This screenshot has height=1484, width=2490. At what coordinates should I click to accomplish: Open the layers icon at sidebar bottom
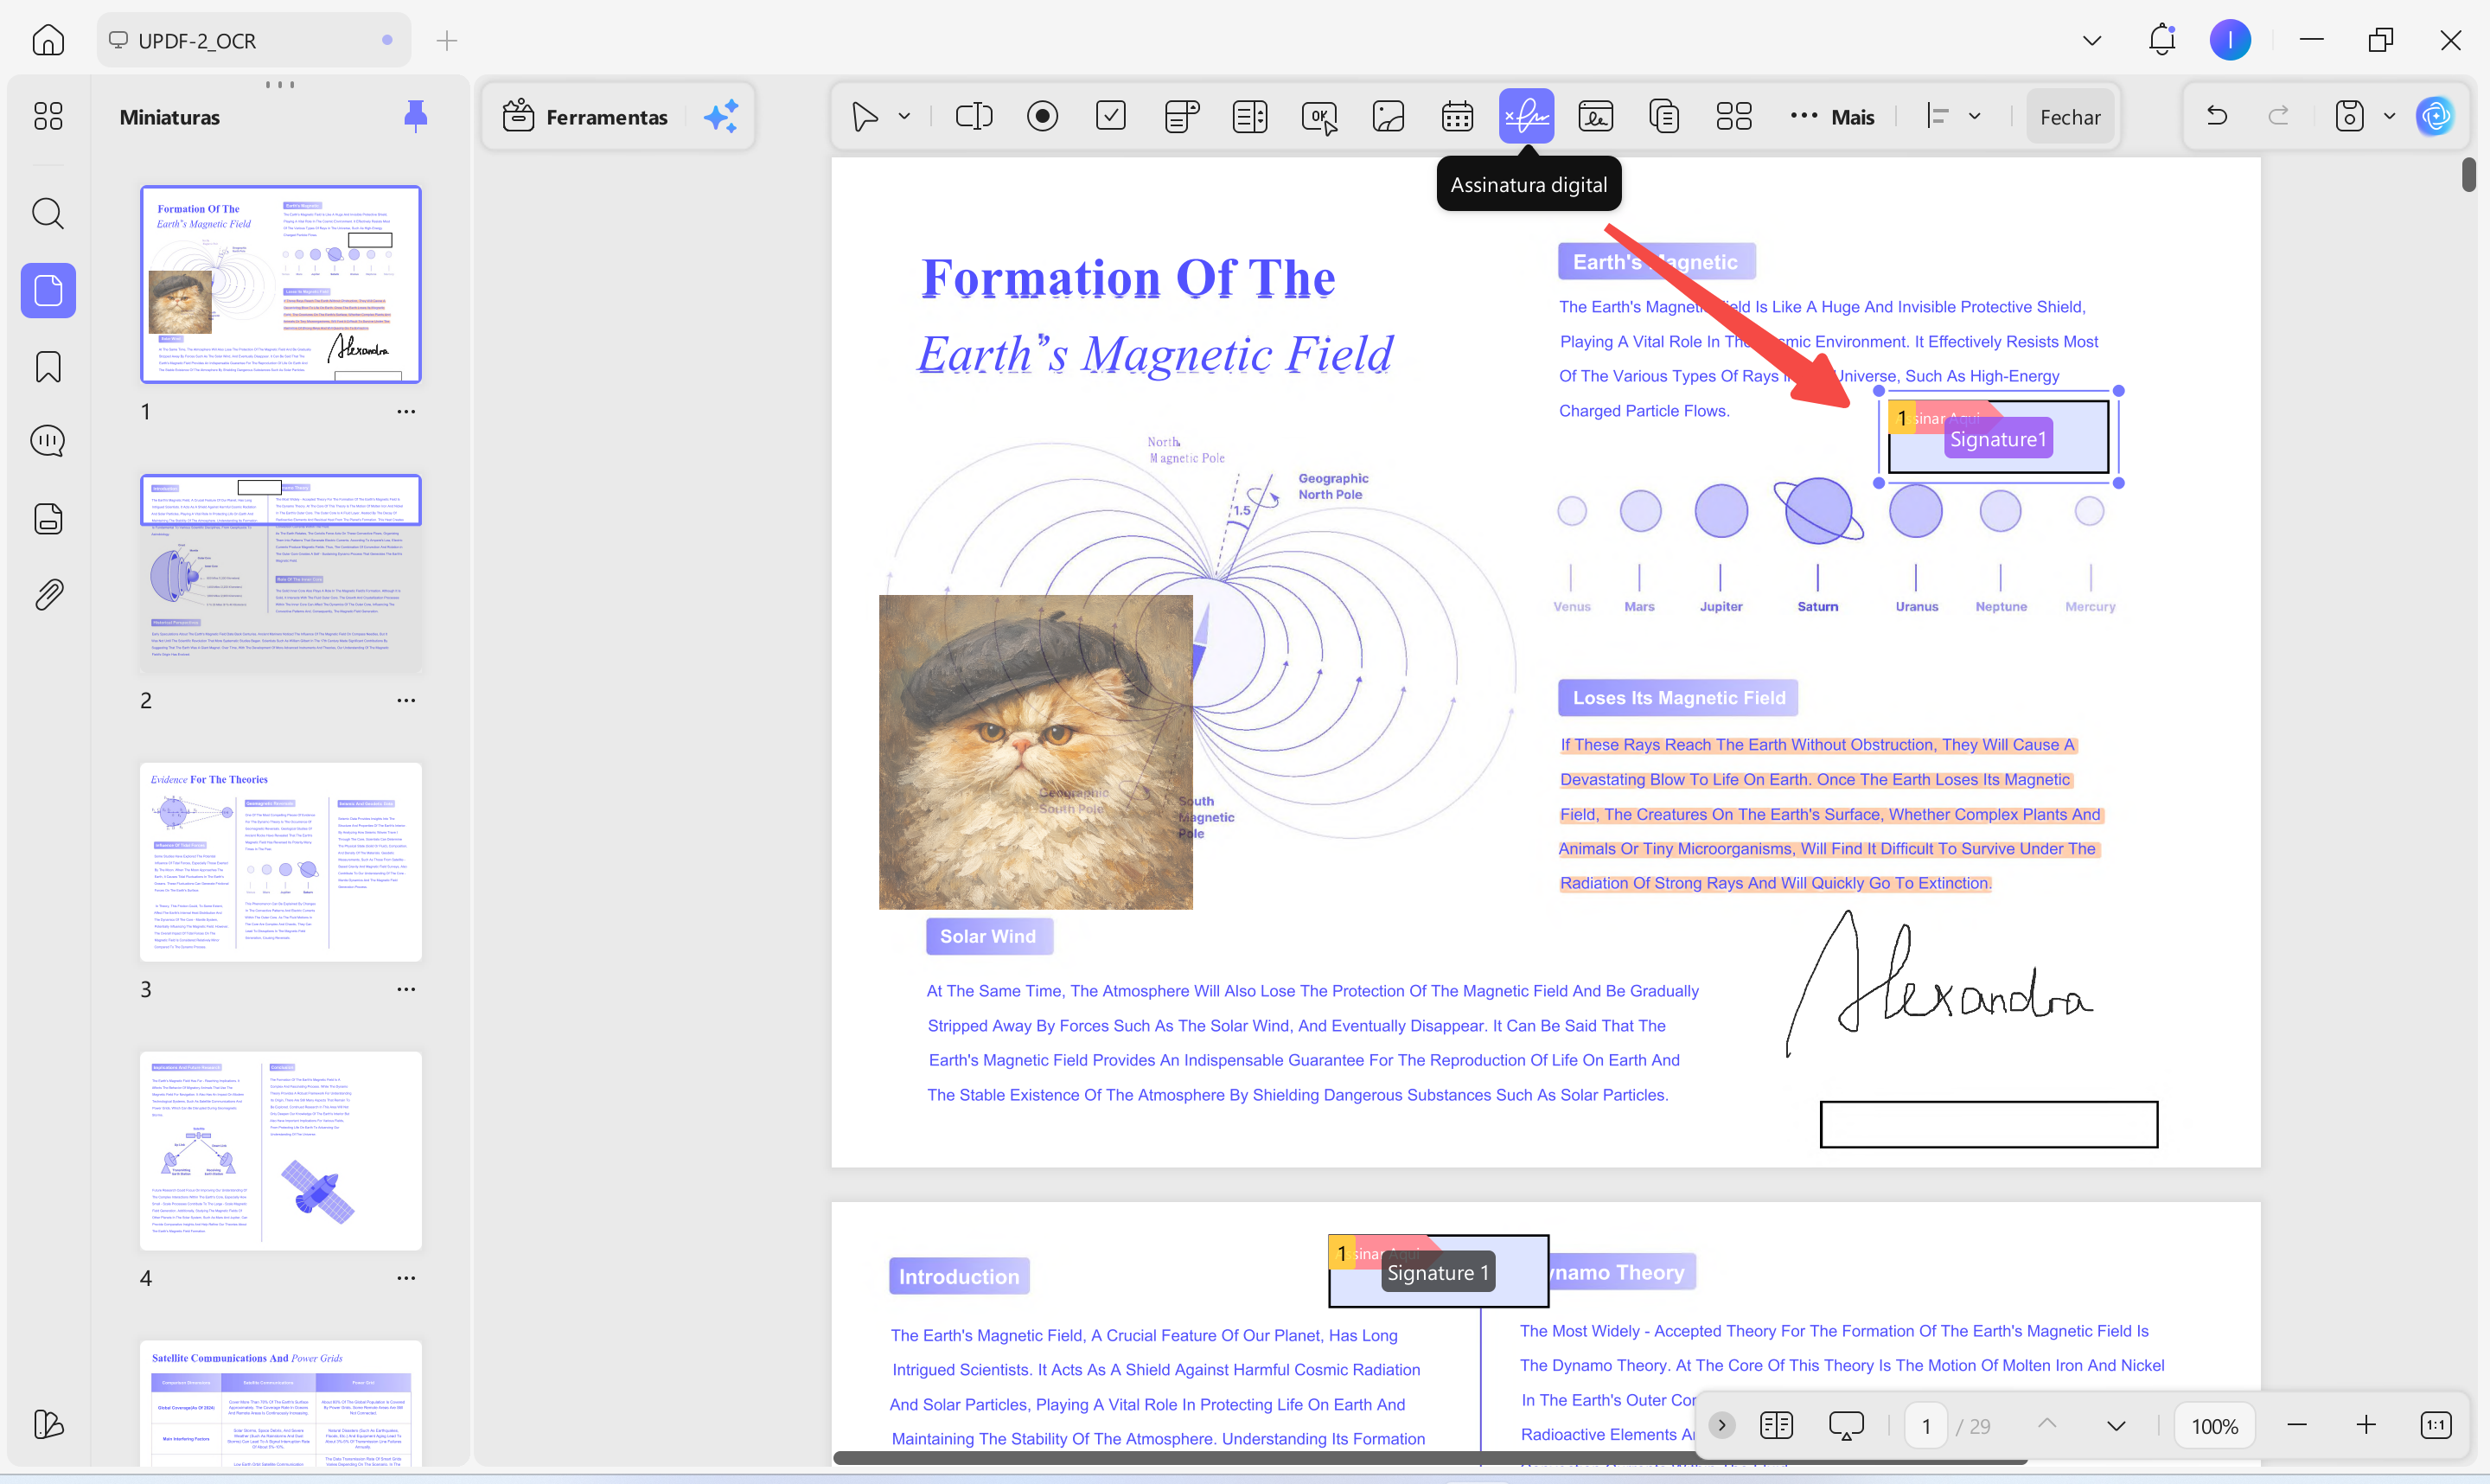pyautogui.click(x=48, y=1424)
